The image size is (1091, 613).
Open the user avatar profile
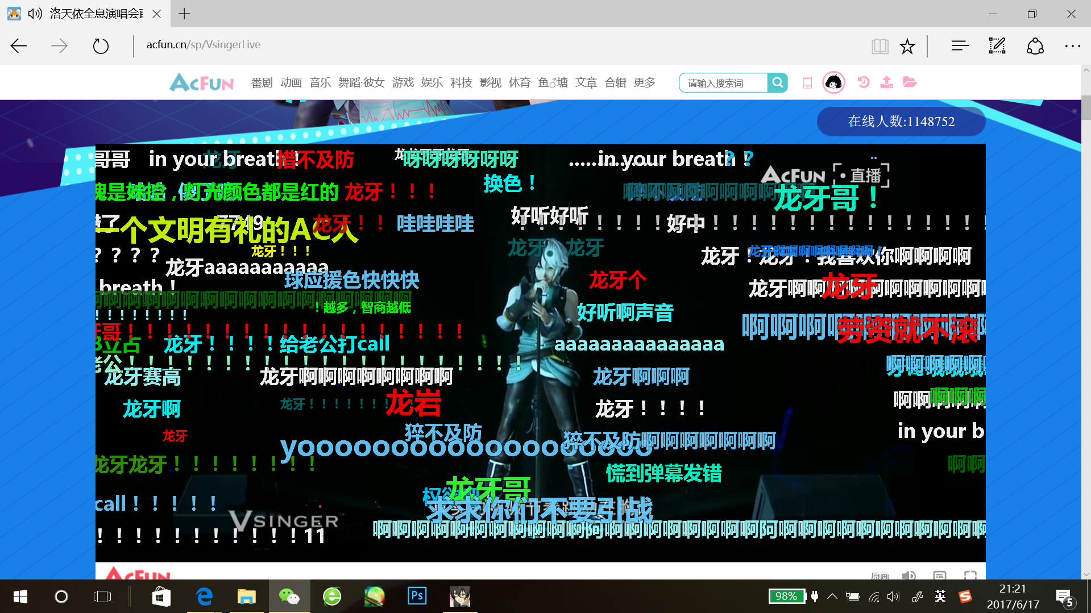pos(833,83)
